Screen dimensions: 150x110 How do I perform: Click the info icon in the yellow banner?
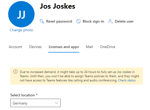[15, 72]
